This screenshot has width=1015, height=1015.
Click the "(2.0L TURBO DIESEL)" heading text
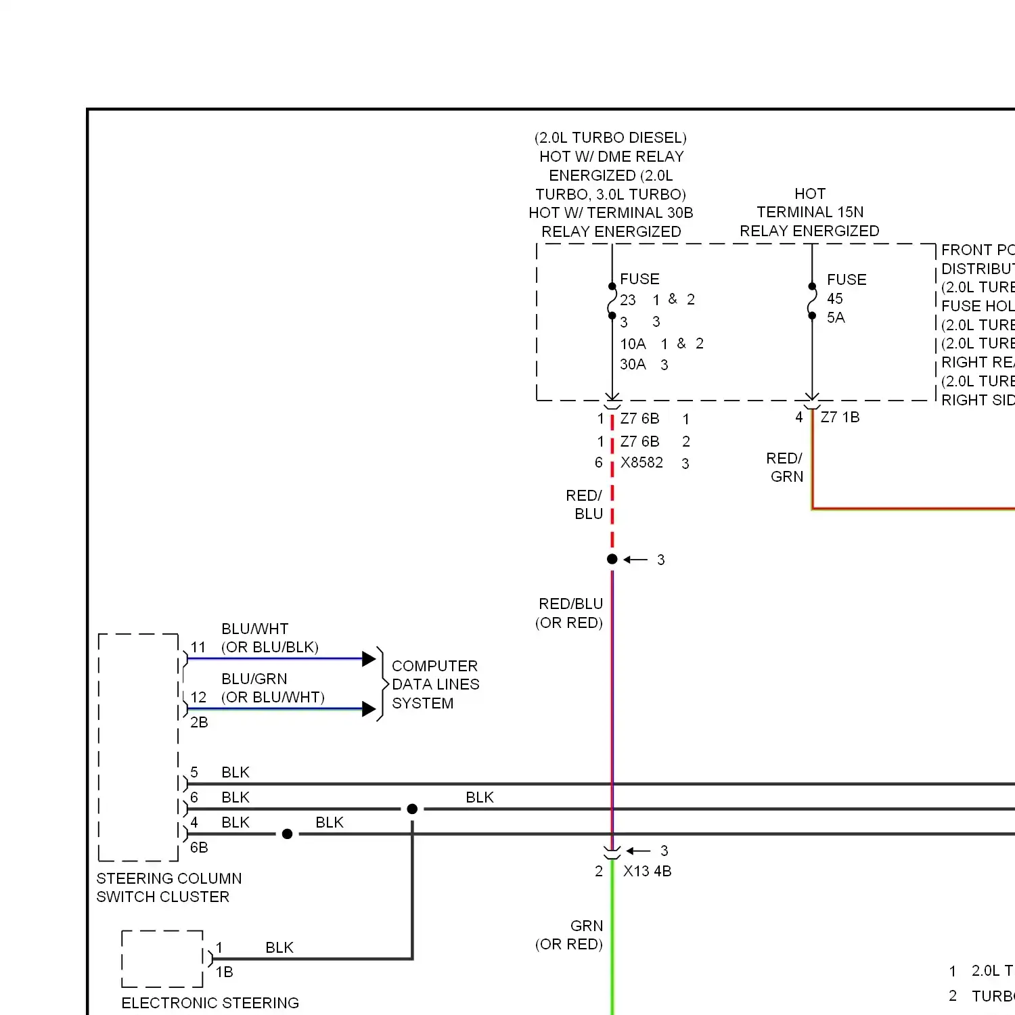coord(610,138)
